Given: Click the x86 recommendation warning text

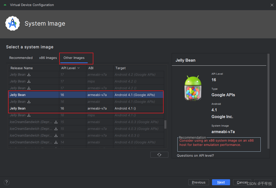Looking at the screenshot, I should 217,143.
